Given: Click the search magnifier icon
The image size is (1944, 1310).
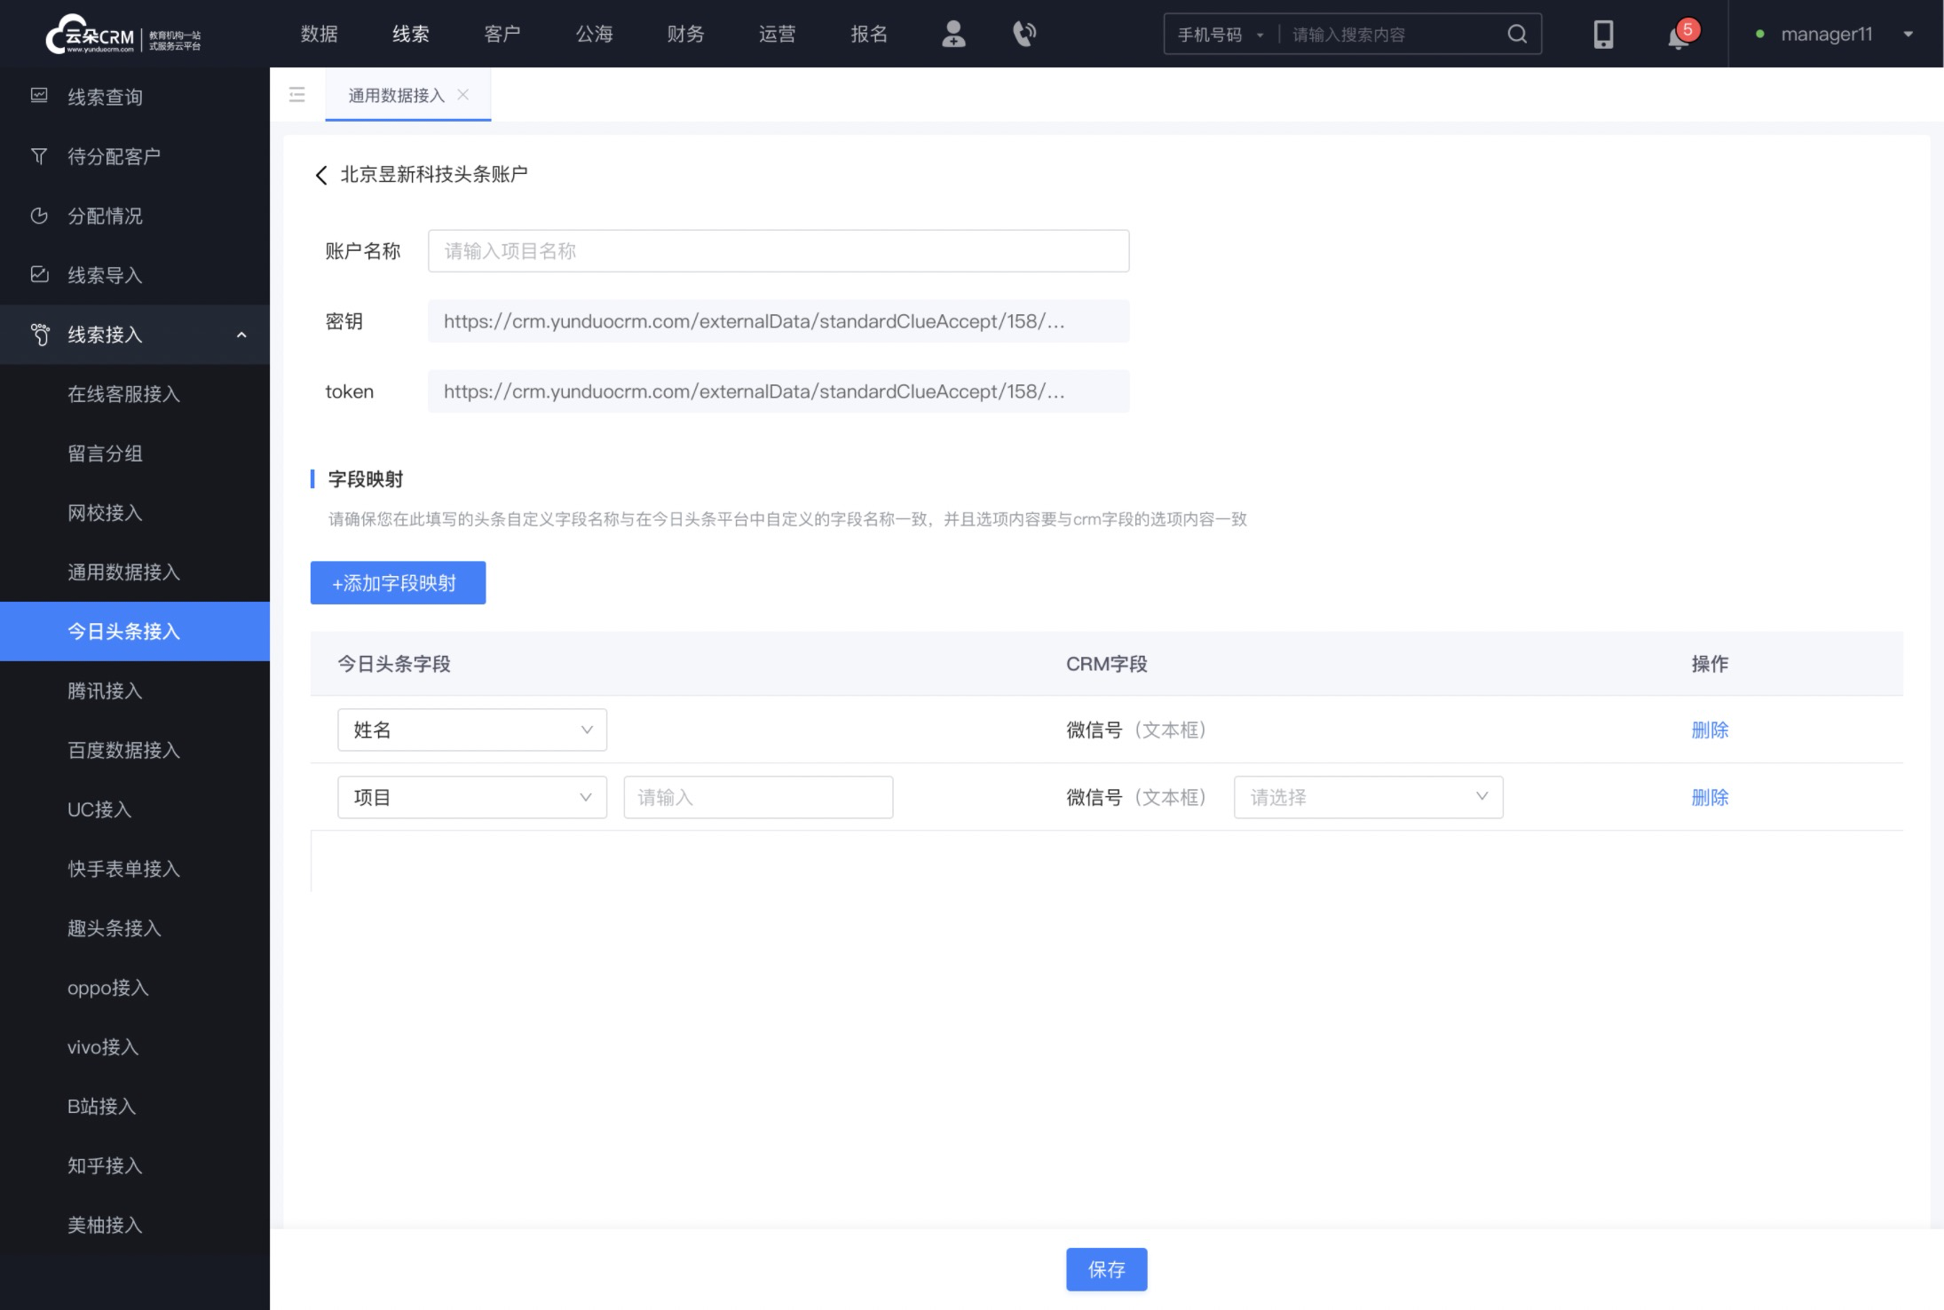Looking at the screenshot, I should [1516, 32].
